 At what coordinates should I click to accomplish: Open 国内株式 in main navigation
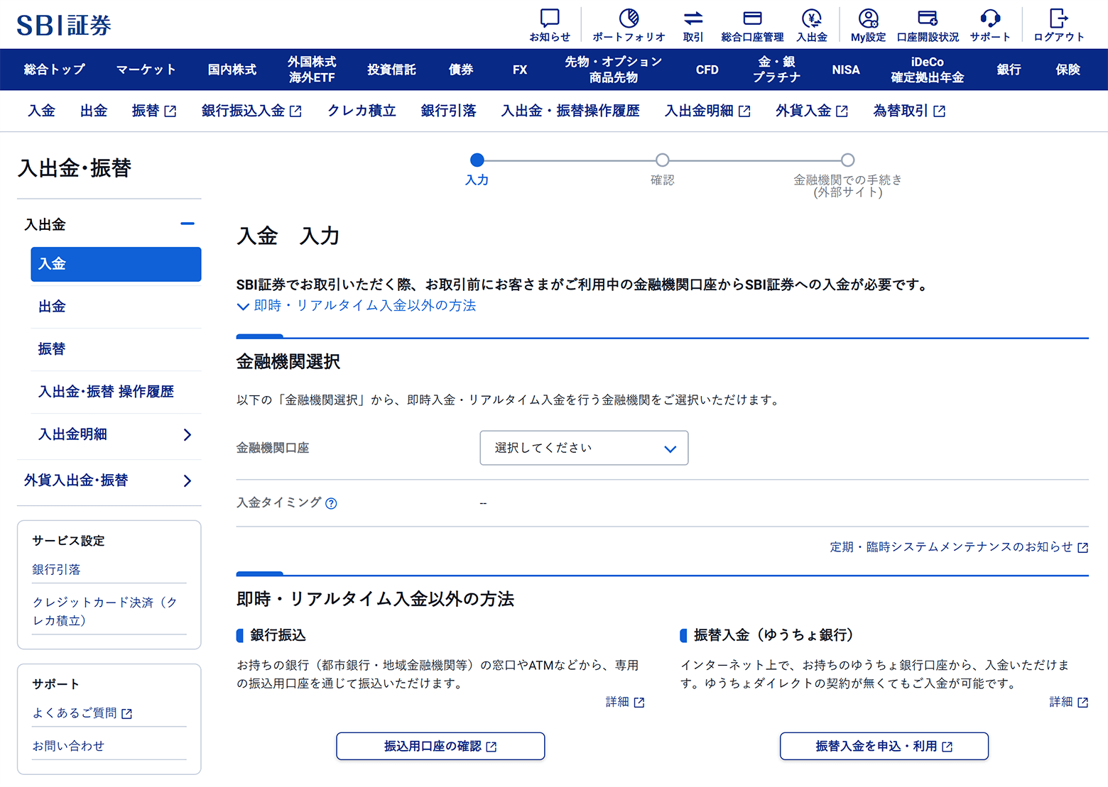coord(232,70)
